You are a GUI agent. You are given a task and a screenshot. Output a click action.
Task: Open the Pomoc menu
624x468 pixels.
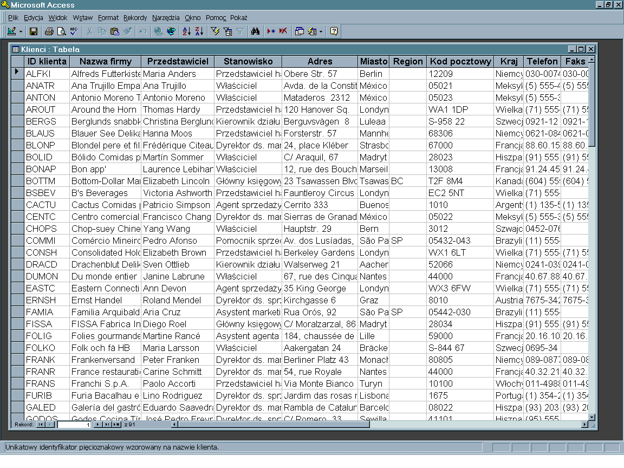pyautogui.click(x=216, y=17)
